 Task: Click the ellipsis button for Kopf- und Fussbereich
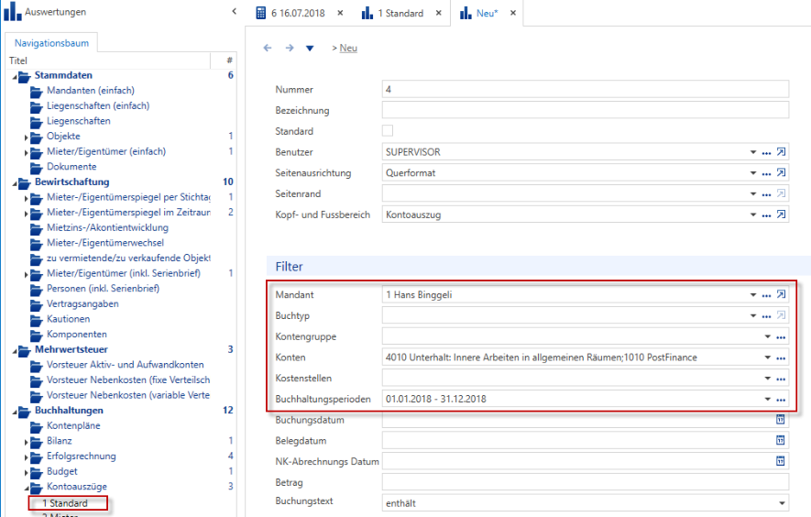[x=766, y=215]
